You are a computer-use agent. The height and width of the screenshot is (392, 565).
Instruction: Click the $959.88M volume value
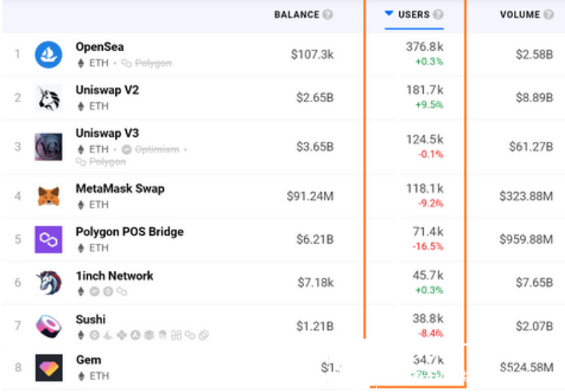point(526,240)
